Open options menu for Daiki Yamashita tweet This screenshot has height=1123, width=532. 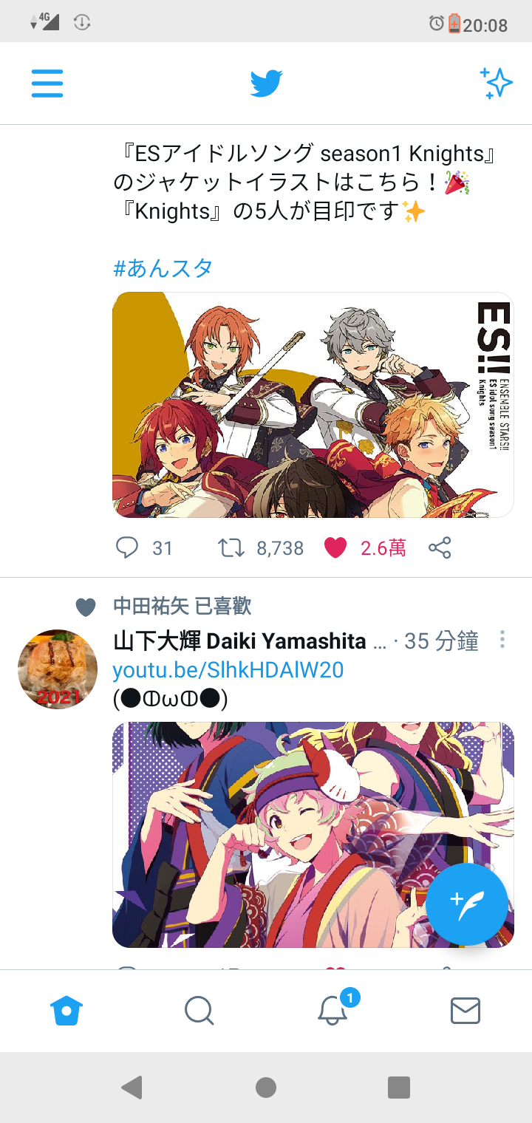502,640
